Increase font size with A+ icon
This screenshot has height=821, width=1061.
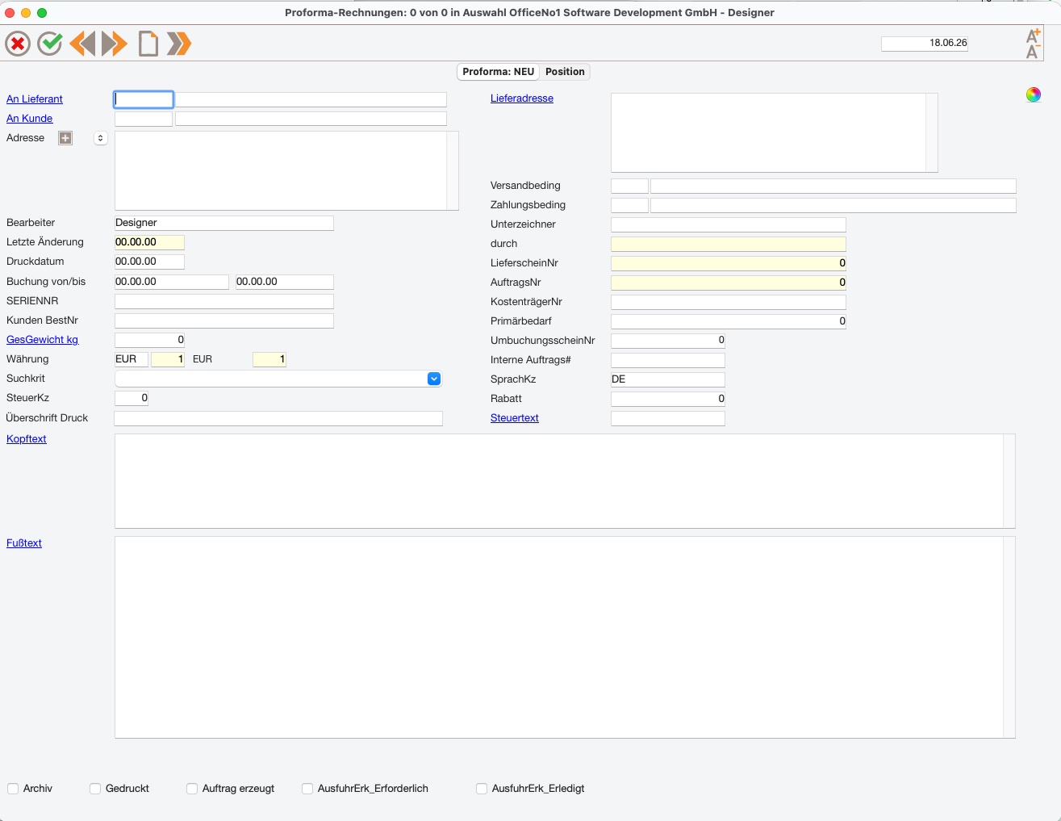coord(1033,36)
